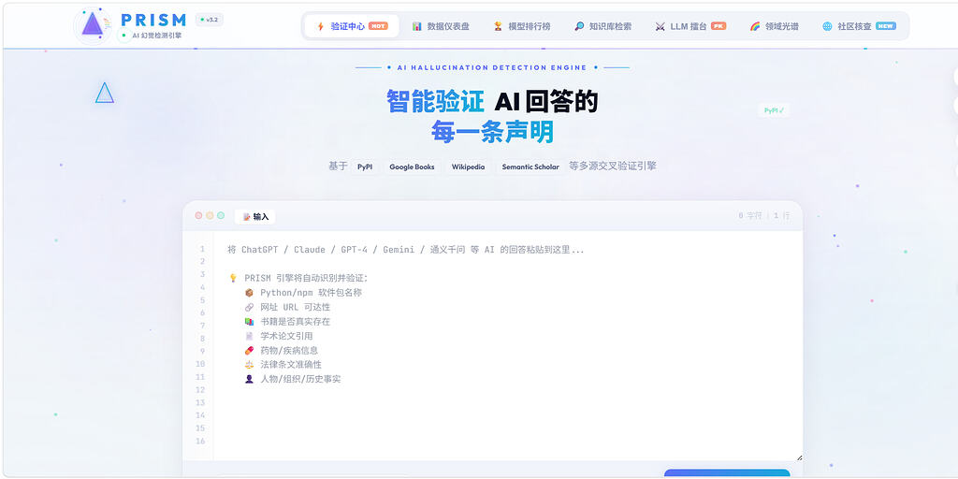Switch to 数据仪表盘 tab
Viewport: 958px width, 479px height.
(x=441, y=26)
